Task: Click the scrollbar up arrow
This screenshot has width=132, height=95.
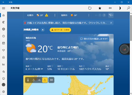Action: click(x=131, y=13)
